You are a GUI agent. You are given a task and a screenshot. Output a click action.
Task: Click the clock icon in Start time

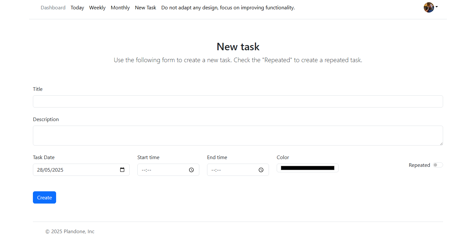click(x=191, y=170)
